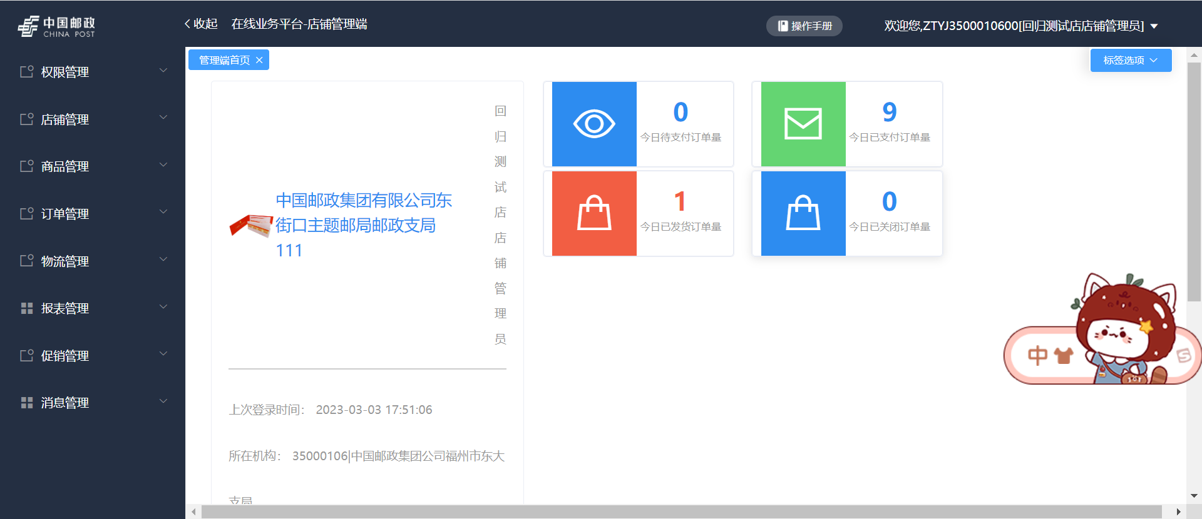The height and width of the screenshot is (519, 1202).
Task: Click the 今日待支付订单量 count 0
Action: pos(681,112)
